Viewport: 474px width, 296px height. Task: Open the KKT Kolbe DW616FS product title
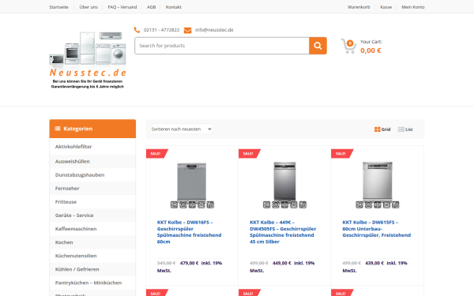[x=190, y=232]
